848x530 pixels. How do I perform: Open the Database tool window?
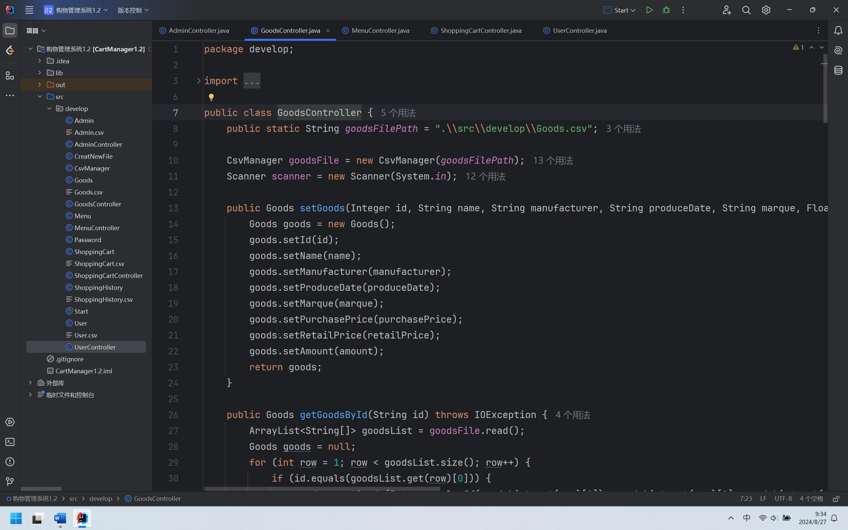click(838, 70)
